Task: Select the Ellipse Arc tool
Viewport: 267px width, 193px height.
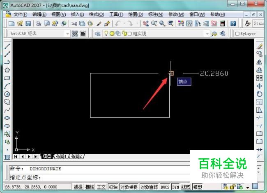Action: pyautogui.click(x=7, y=126)
